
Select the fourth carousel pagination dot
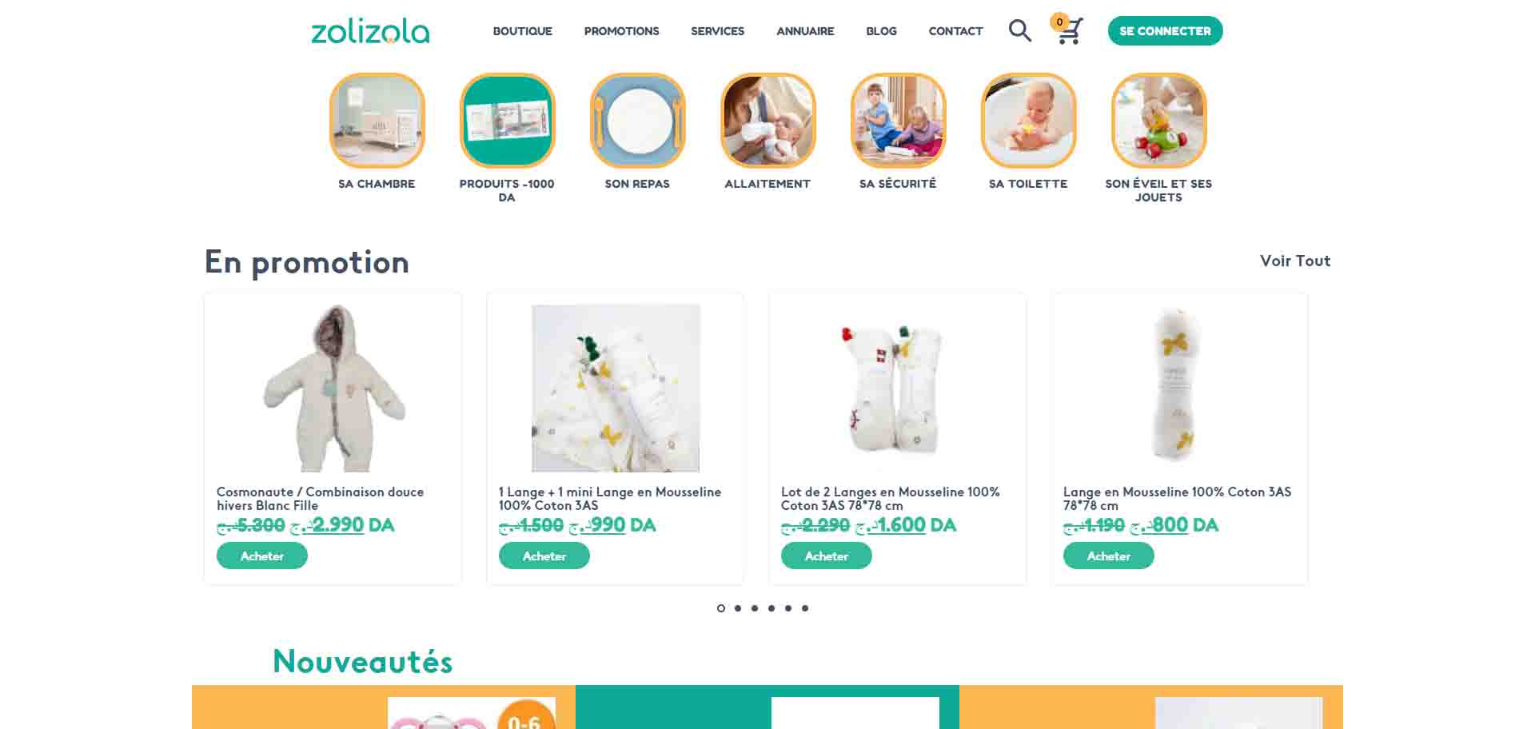[x=771, y=608]
